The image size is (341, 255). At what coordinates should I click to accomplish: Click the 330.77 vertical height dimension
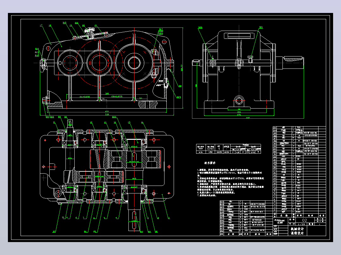[x=182, y=68]
